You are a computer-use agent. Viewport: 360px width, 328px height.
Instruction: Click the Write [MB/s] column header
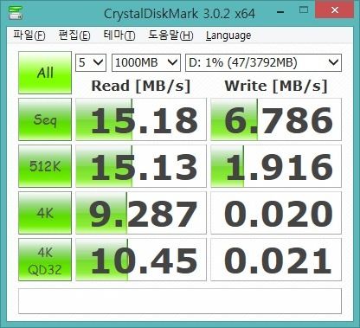pos(276,86)
